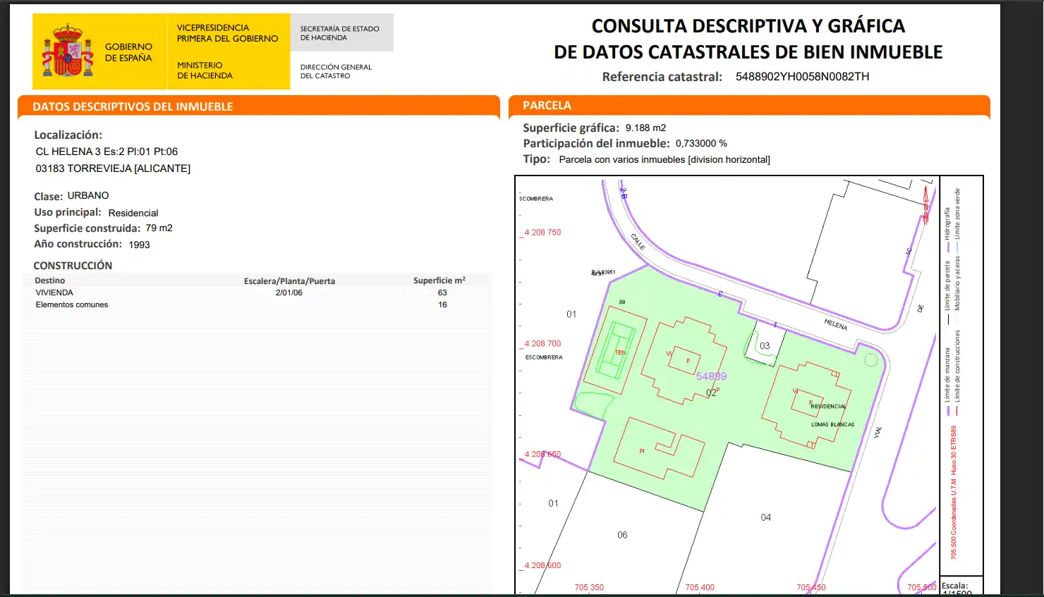Click the 'VIAL' road label on the map
Image resolution: width=1044 pixels, height=597 pixels.
pyautogui.click(x=878, y=432)
